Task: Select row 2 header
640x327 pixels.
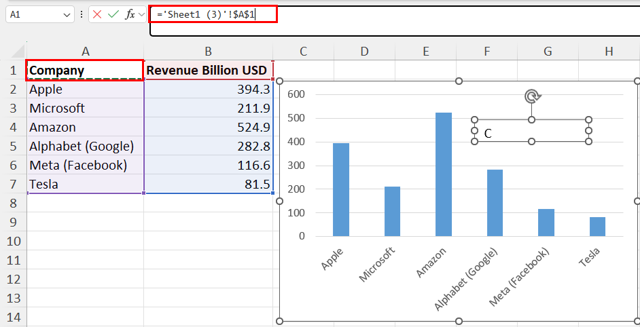Action: [14, 90]
